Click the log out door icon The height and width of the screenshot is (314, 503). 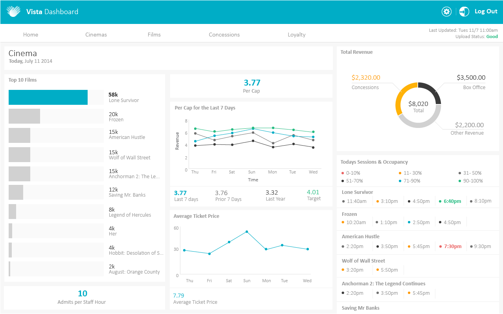(x=464, y=11)
